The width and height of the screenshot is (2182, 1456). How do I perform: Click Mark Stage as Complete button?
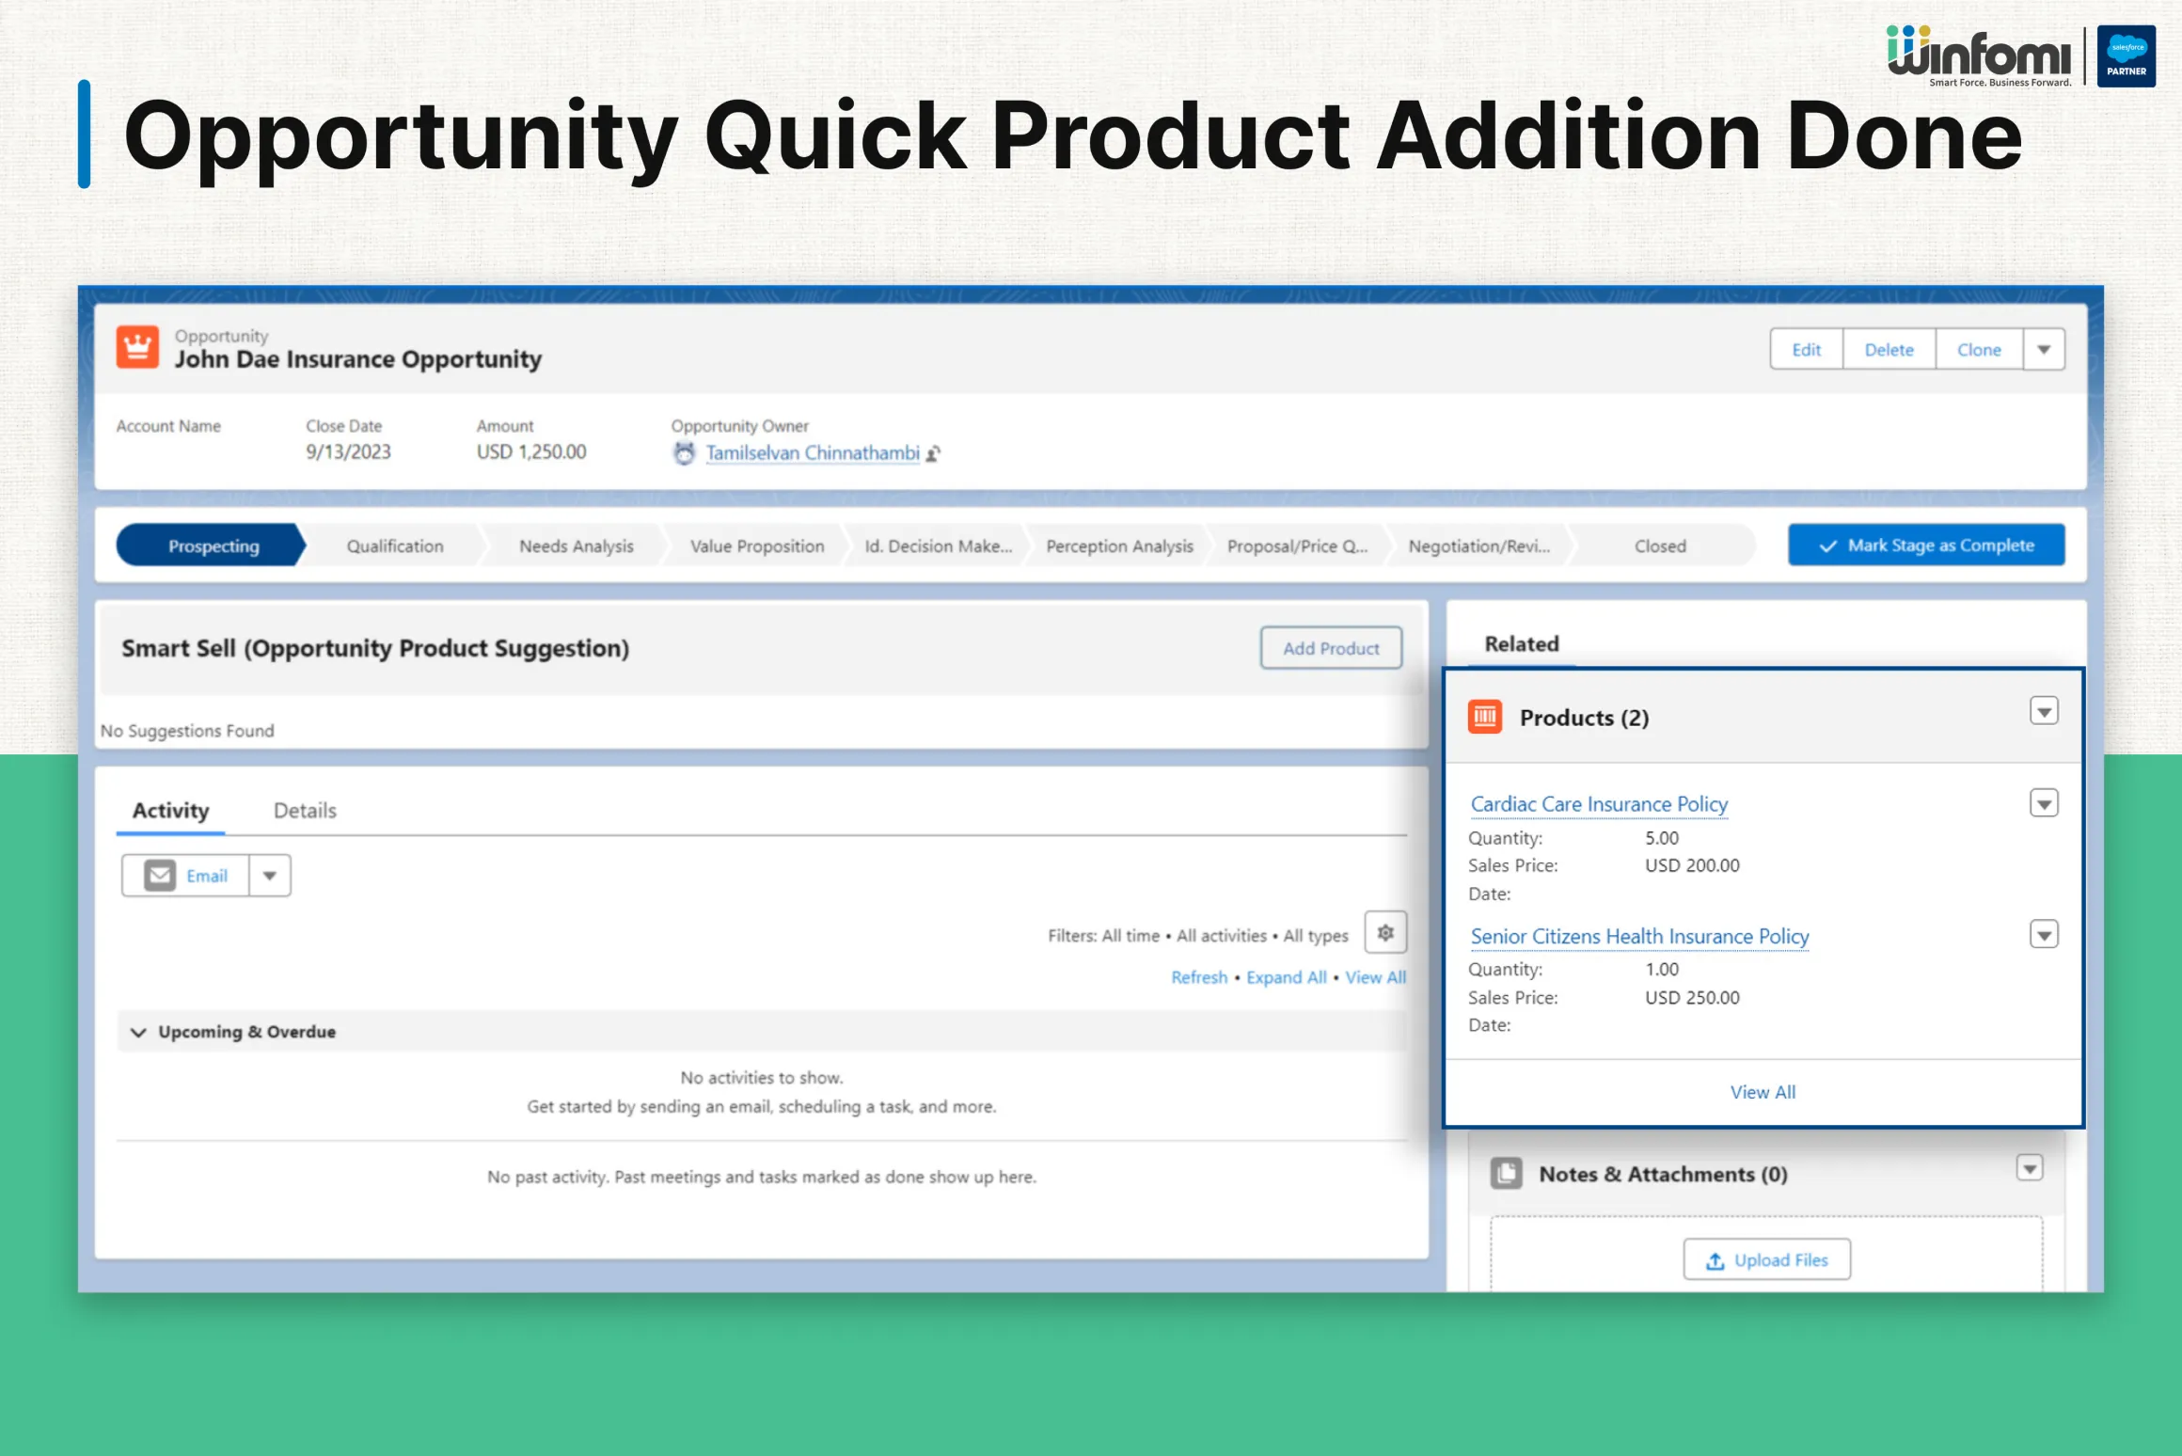coord(1926,546)
